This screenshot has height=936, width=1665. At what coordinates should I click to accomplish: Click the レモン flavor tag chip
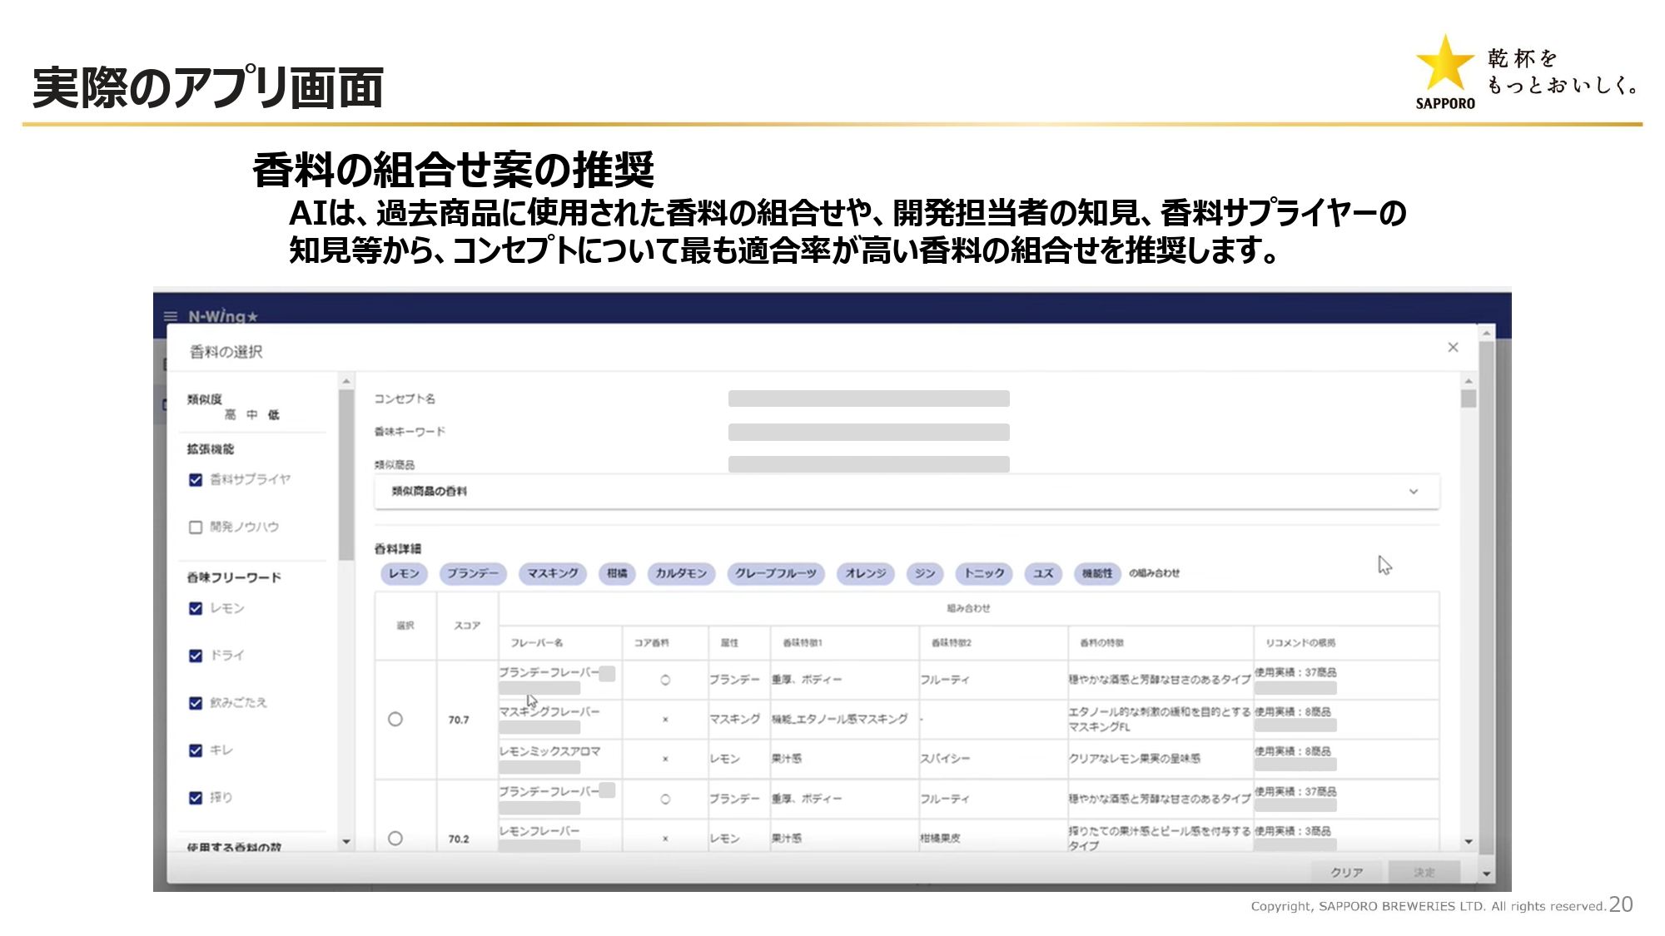404,573
